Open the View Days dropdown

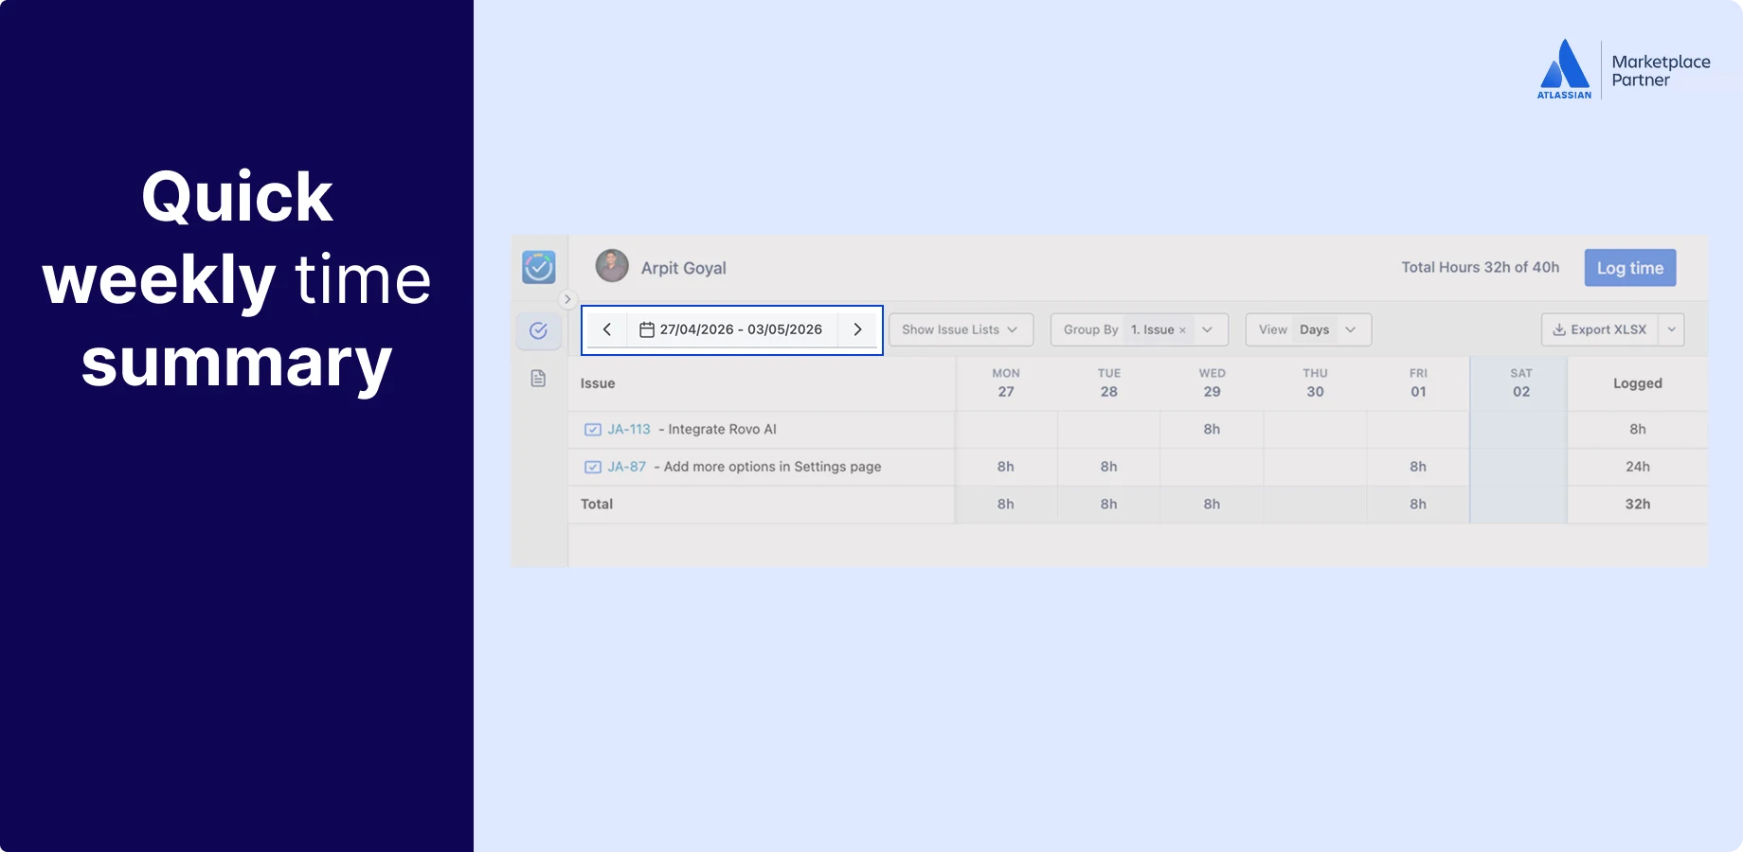(1308, 329)
